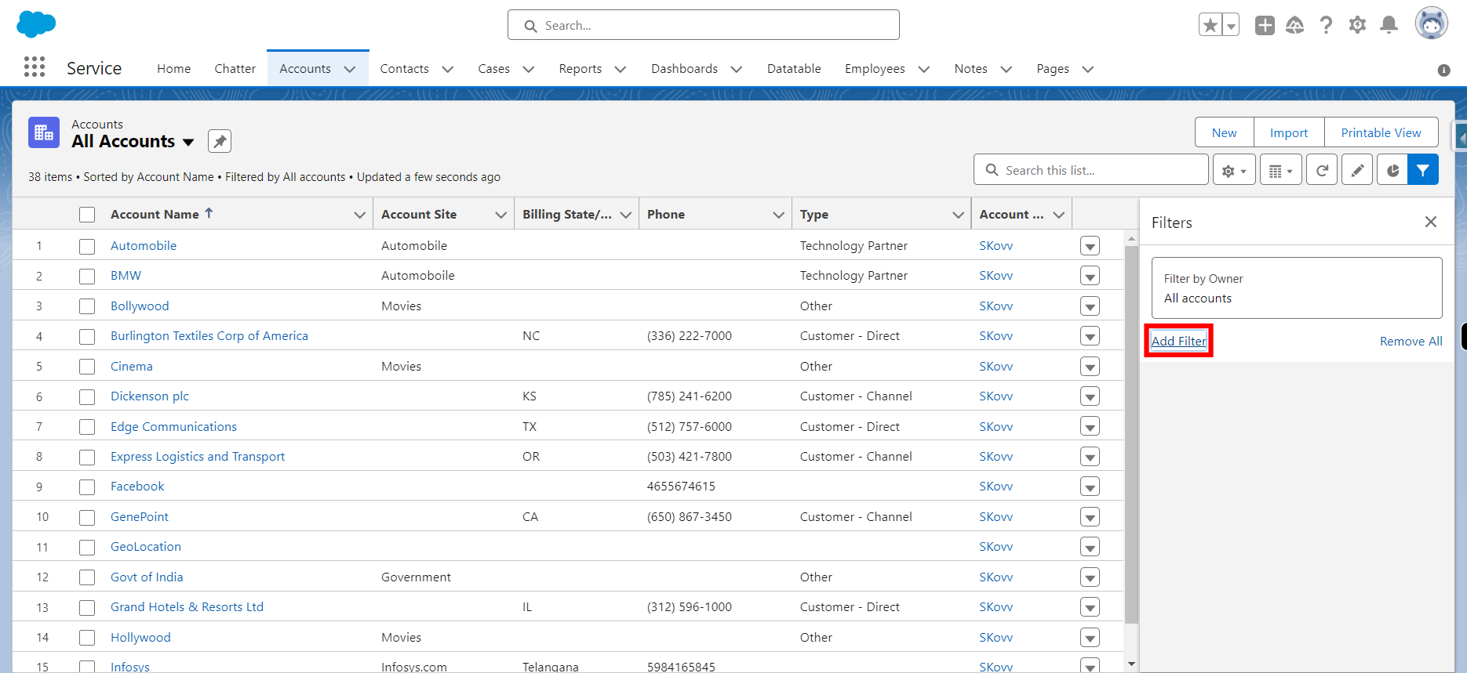Check the Edge Communications row checkbox
Image resolution: width=1467 pixels, height=673 pixels.
click(x=87, y=427)
